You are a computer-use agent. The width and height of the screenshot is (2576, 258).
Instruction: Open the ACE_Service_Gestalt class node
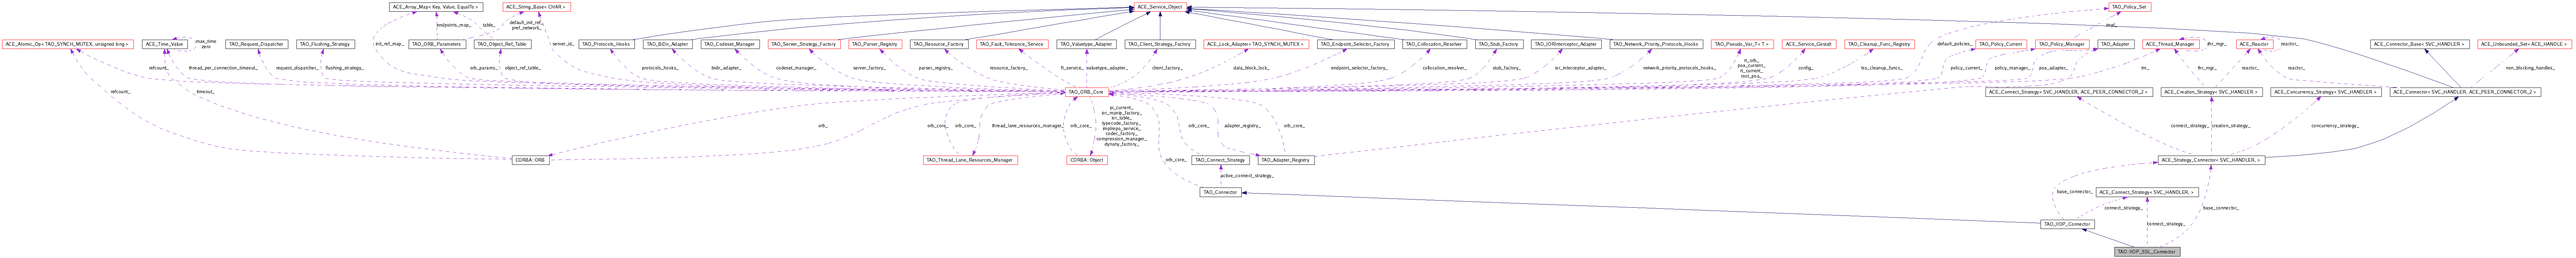pos(1809,44)
